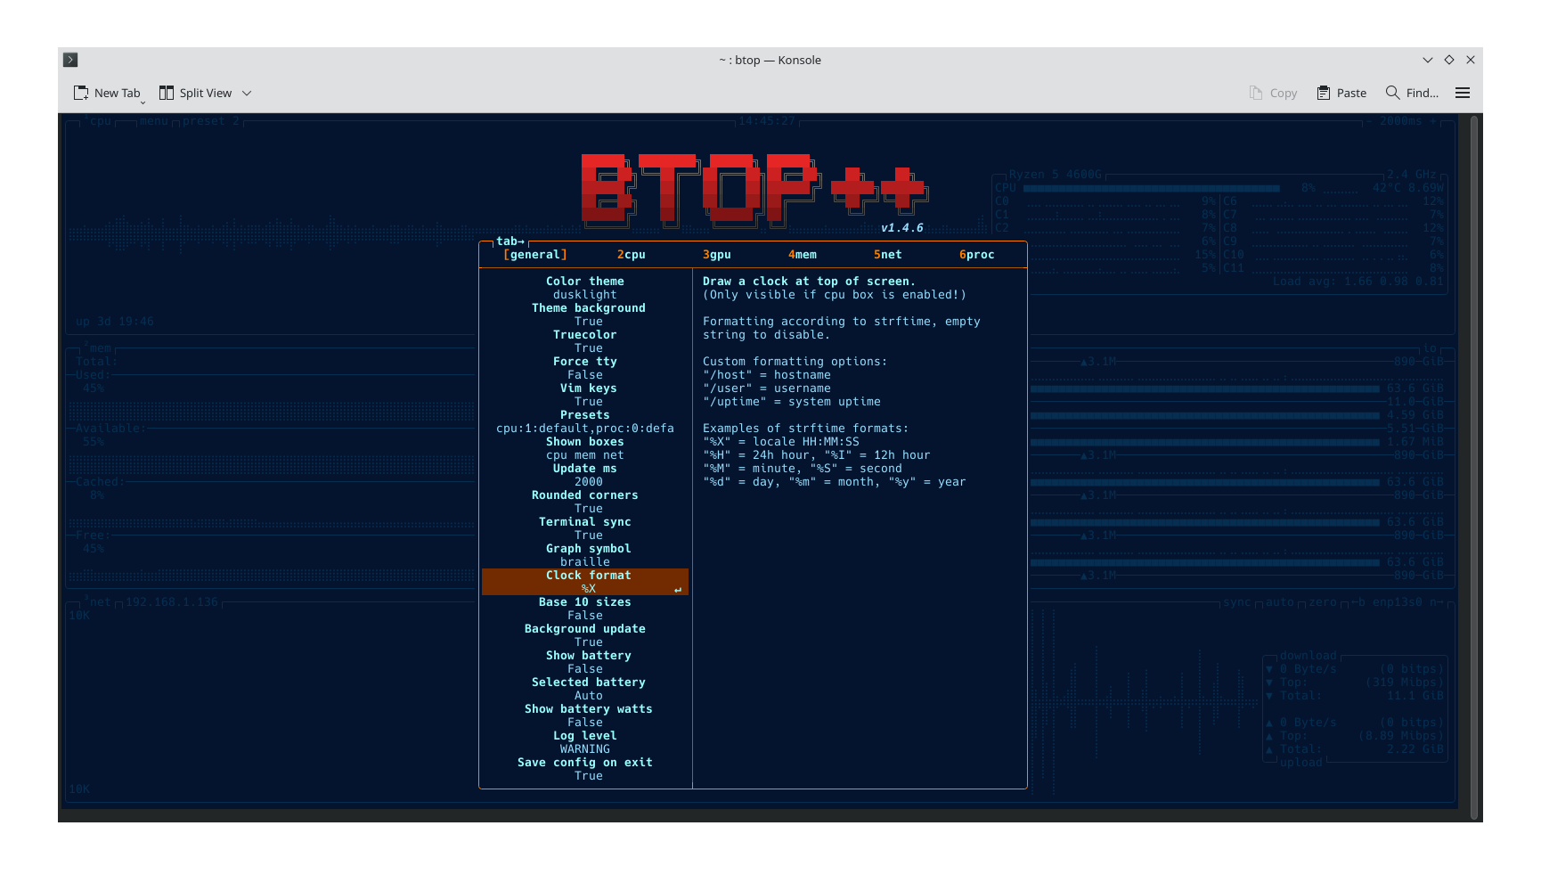Open the hamburger menu
The height and width of the screenshot is (891, 1541).
point(1463,93)
